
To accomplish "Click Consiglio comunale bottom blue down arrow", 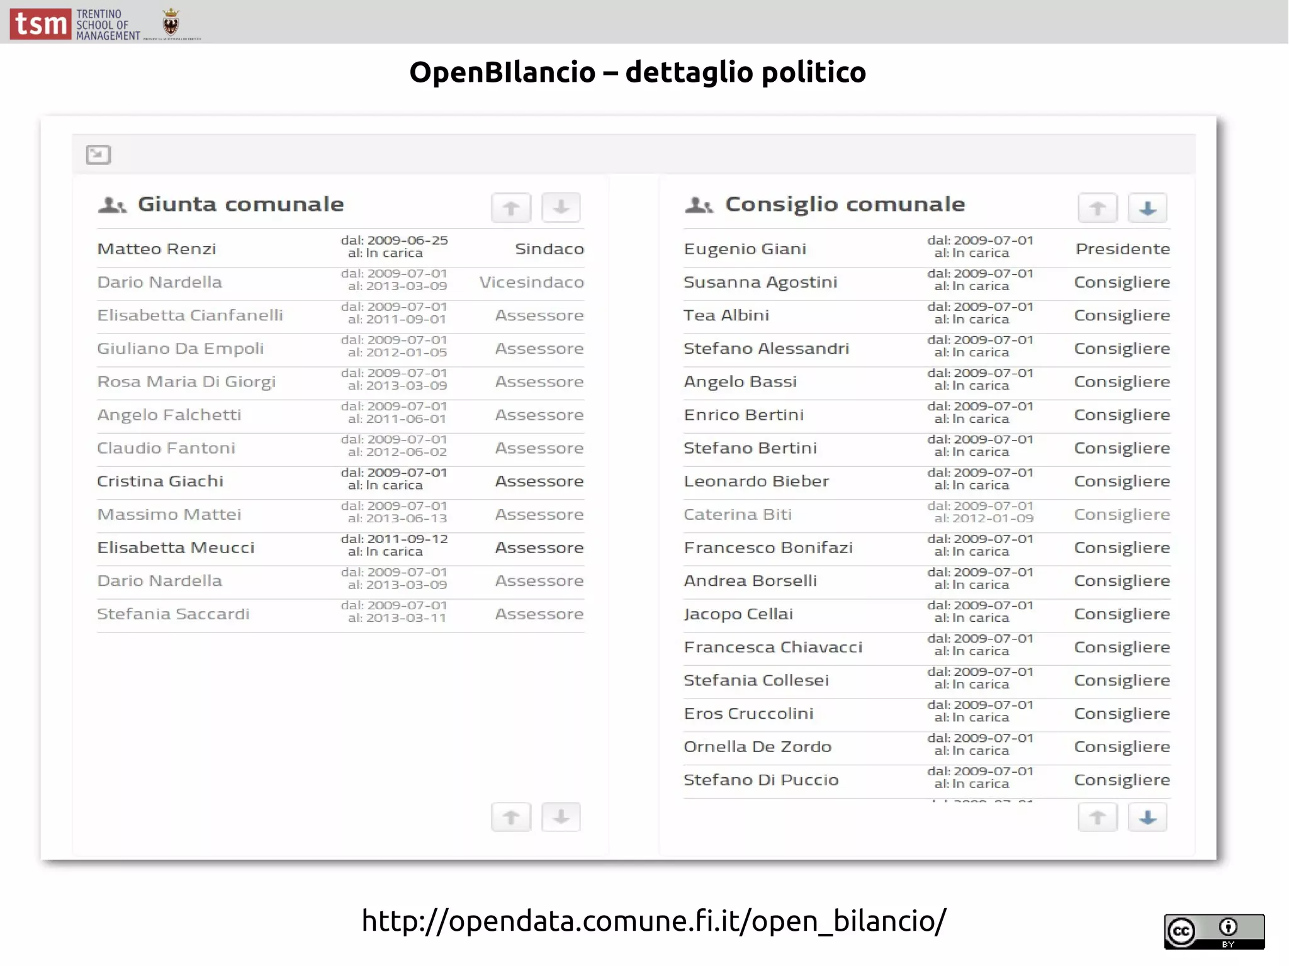I will click(1147, 817).
